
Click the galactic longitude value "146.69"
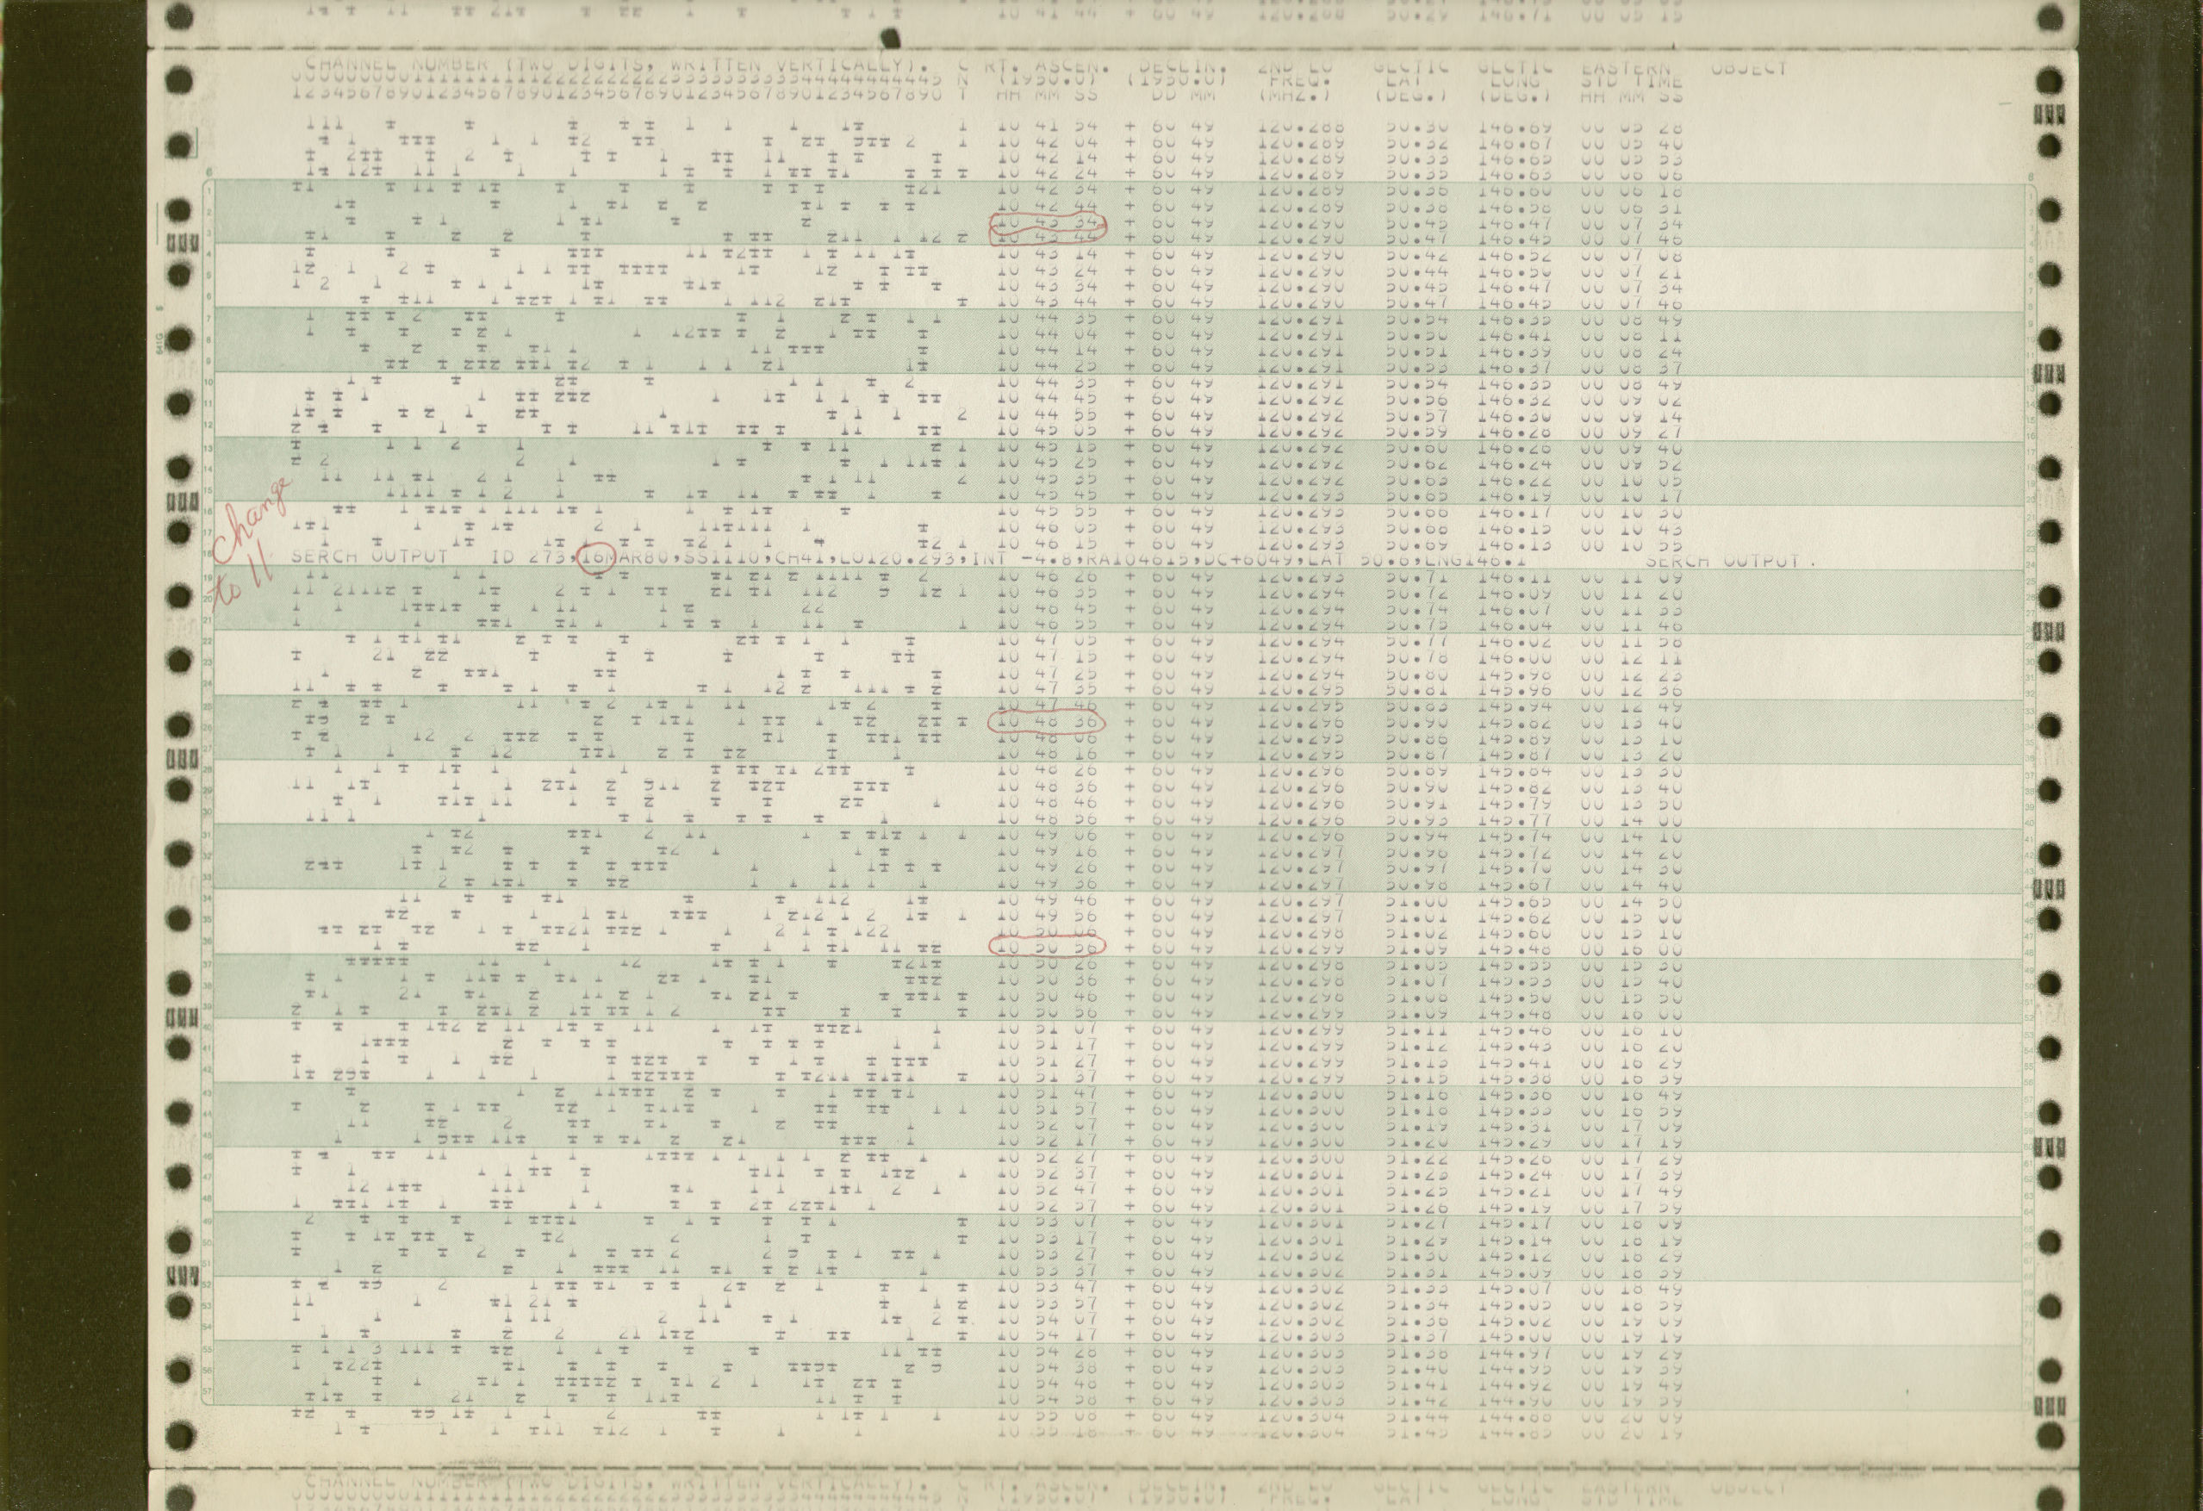(x=1516, y=127)
